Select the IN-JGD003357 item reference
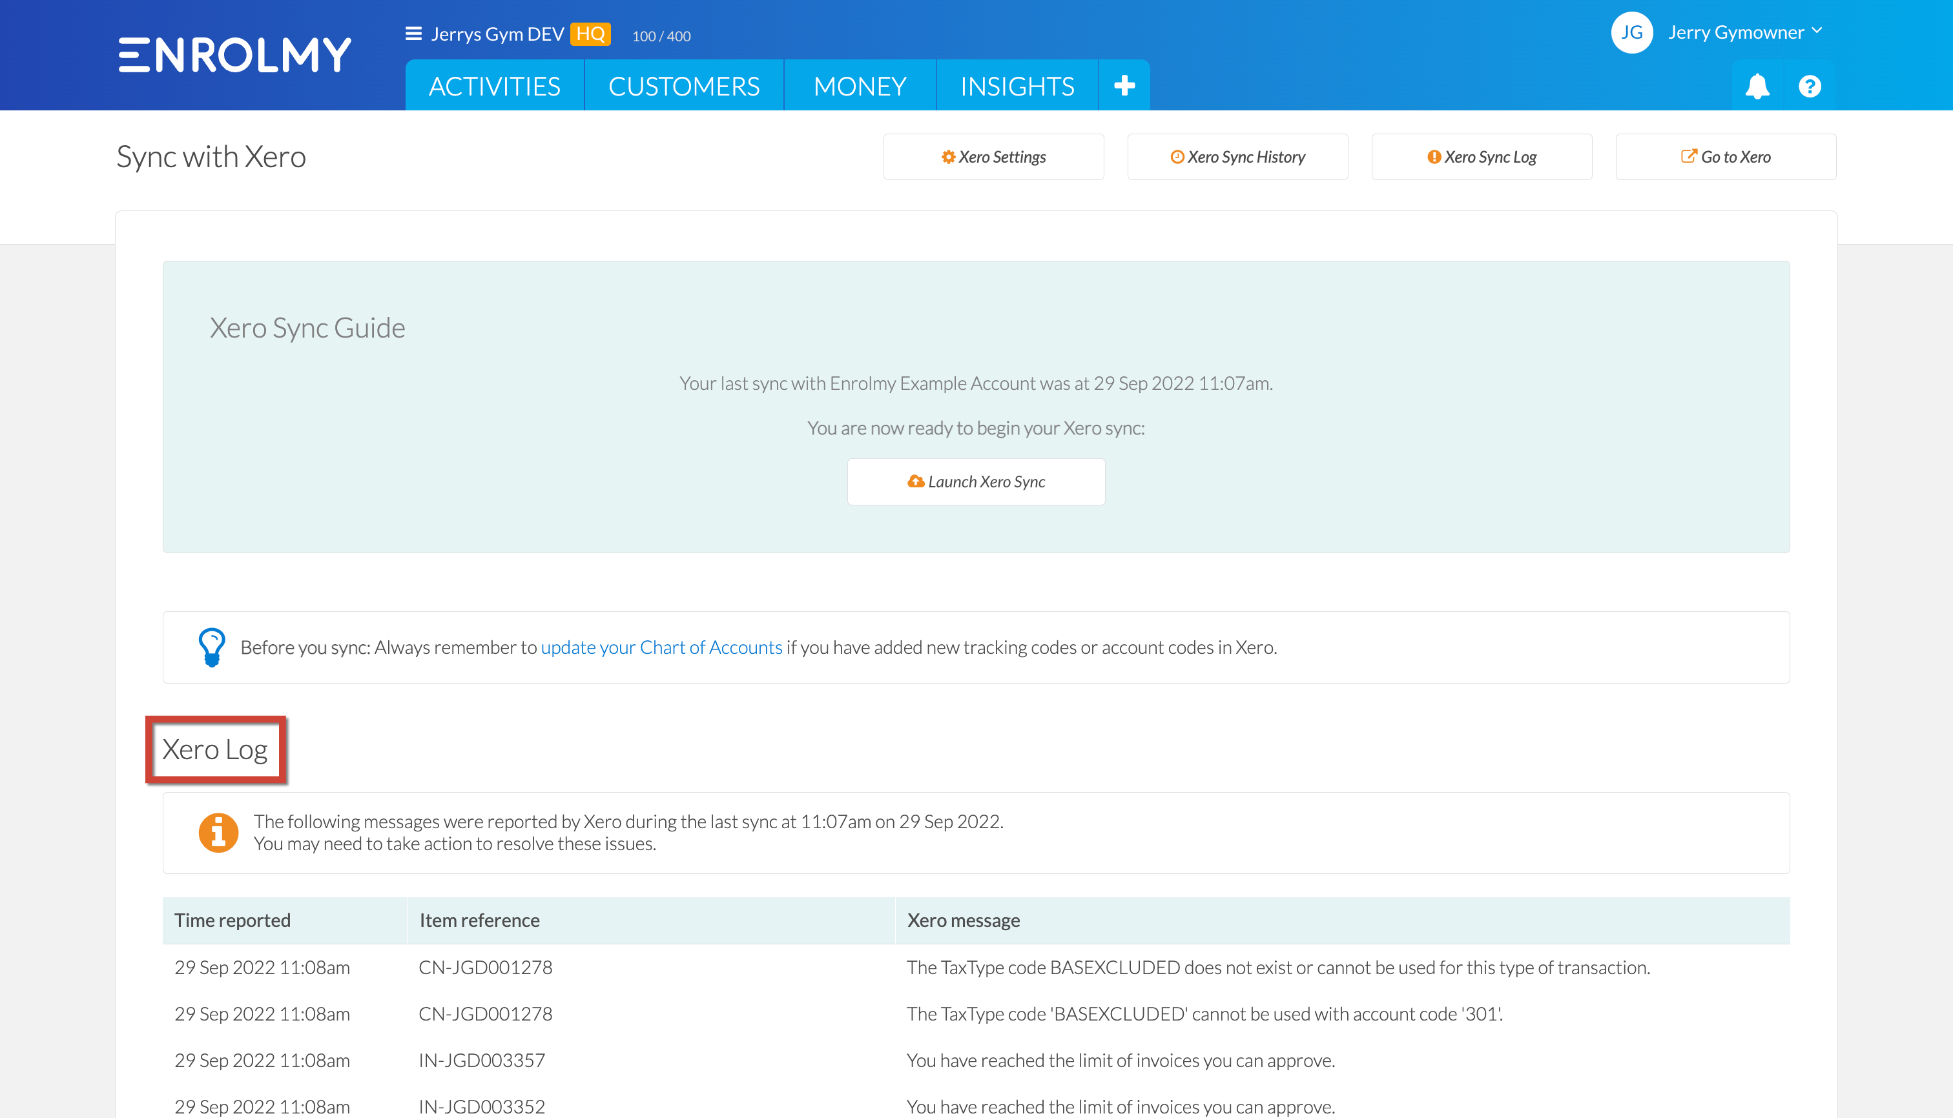 tap(482, 1060)
